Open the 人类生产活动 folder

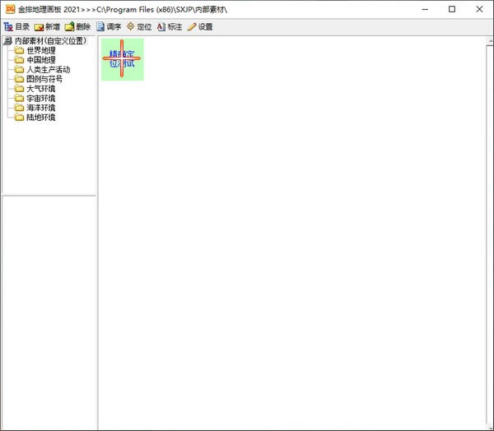48,70
